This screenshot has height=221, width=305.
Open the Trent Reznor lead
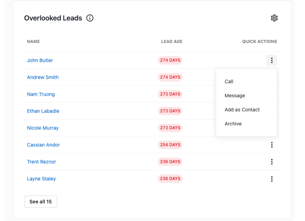[x=41, y=162]
